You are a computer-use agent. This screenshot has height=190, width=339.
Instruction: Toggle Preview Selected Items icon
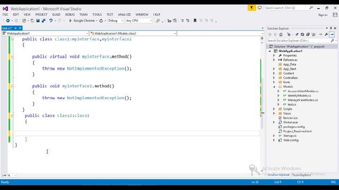pyautogui.click(x=332, y=34)
